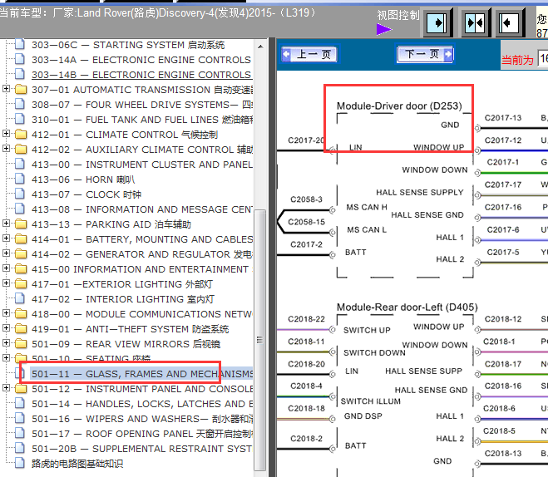Click the third view control icon, arrow pointing left
The image size is (548, 477).
(510, 22)
